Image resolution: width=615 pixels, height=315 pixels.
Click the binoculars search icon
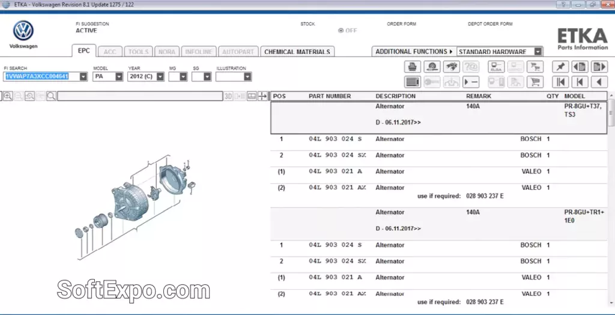(x=452, y=67)
